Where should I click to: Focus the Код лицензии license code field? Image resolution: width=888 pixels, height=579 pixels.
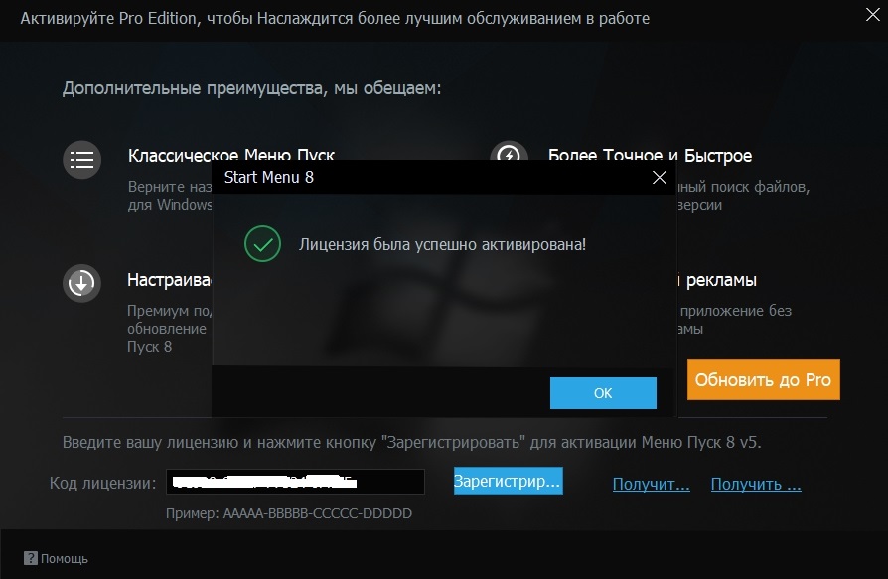pyautogui.click(x=295, y=482)
